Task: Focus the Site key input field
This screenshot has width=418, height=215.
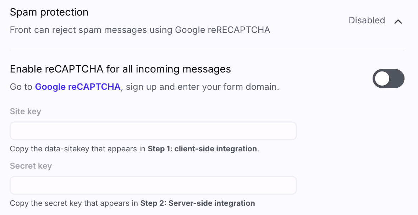Action: (153, 131)
